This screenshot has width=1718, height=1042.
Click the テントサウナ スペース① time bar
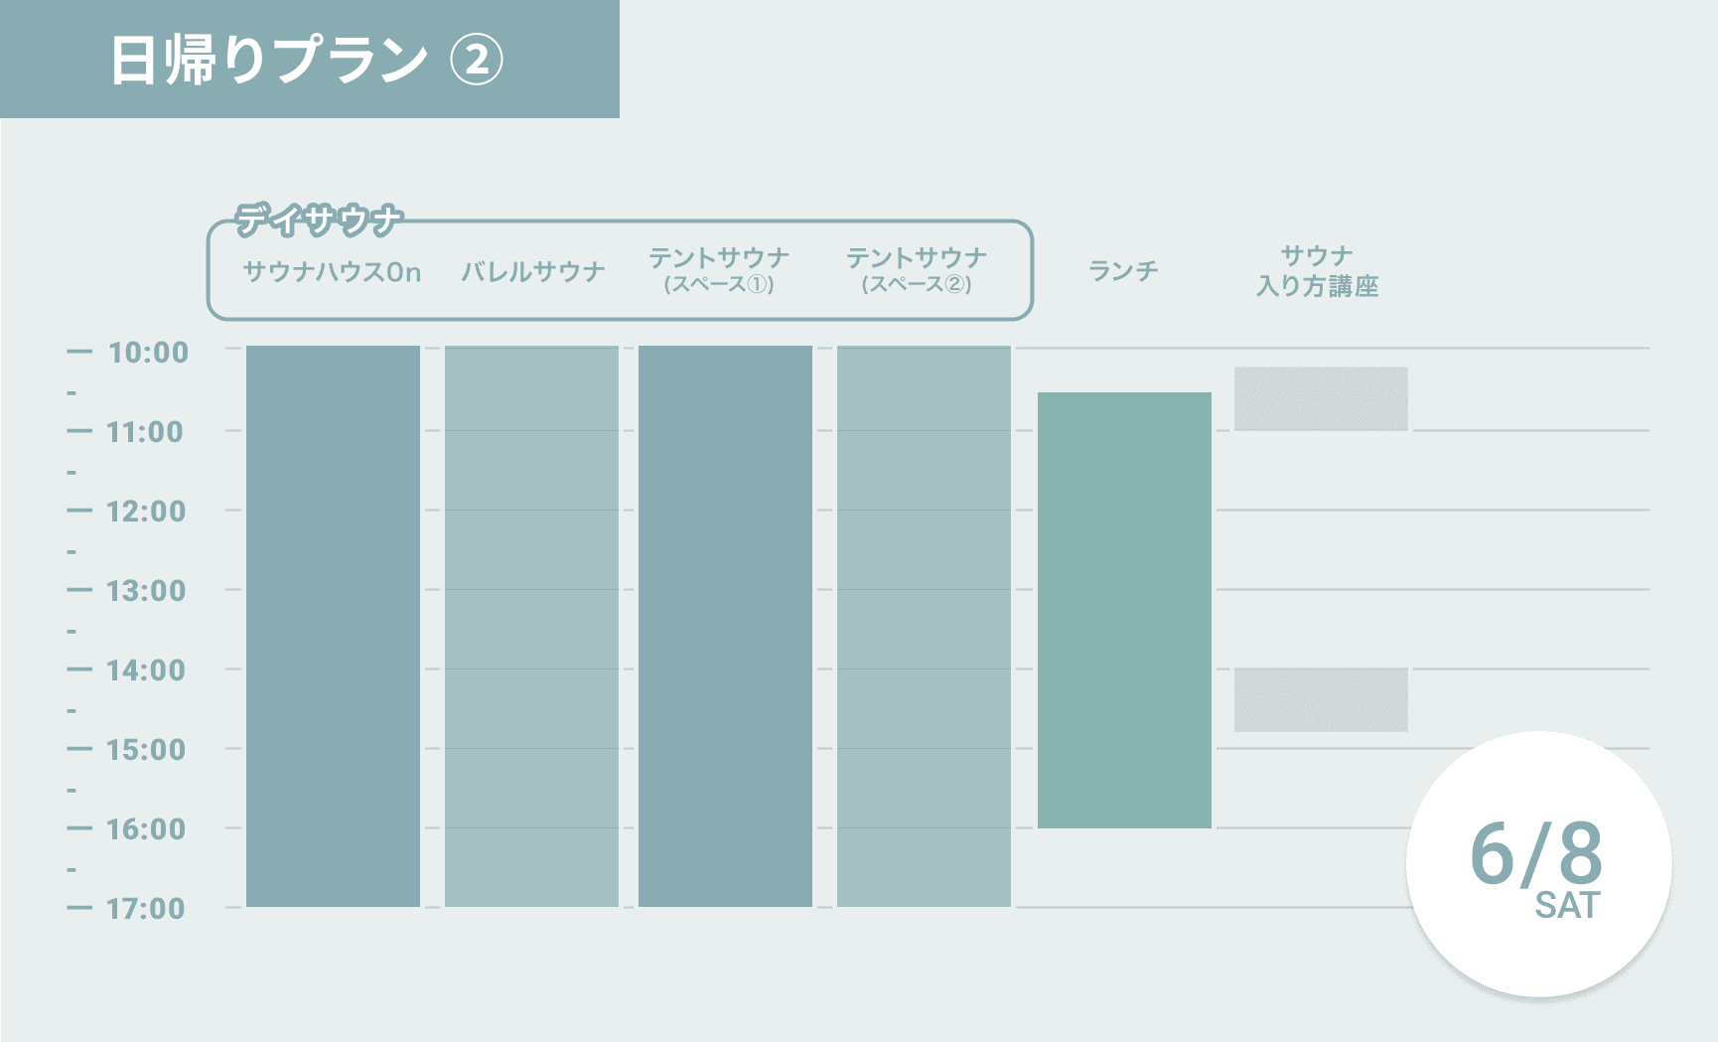pos(725,626)
